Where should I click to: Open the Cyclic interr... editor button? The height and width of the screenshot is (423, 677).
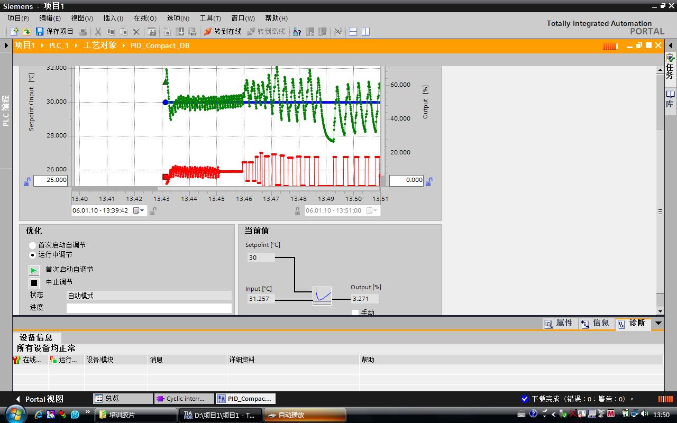tap(185, 399)
